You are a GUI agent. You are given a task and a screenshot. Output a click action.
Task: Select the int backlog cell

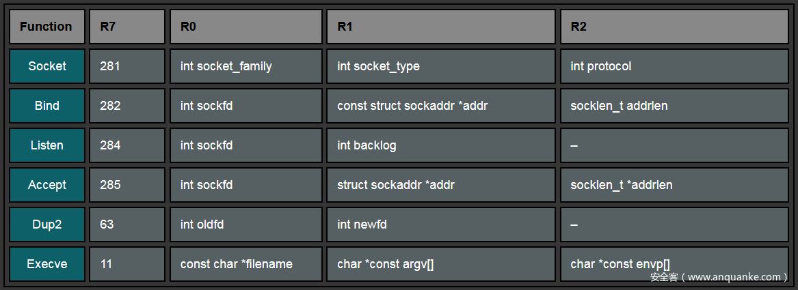tap(441, 145)
